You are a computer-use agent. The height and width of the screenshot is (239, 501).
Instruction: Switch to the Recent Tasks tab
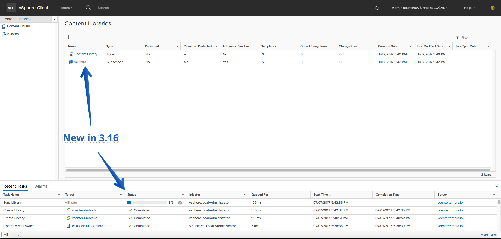15,186
